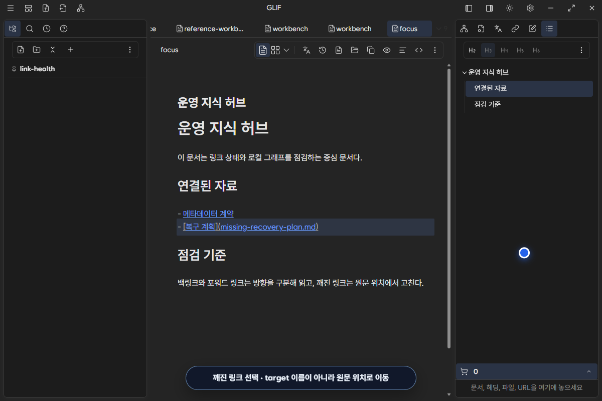The height and width of the screenshot is (401, 602).
Task: Toggle the H6 heading level filter
Action: (x=536, y=50)
